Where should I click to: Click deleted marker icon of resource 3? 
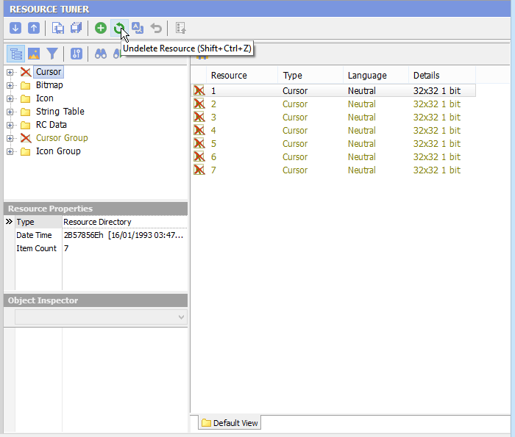(199, 117)
